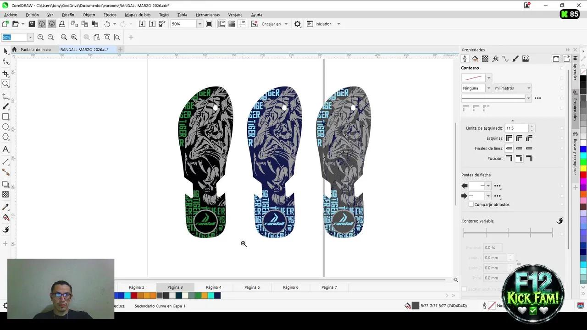Select the Crop tool
This screenshot has width=587, height=330.
[x=6, y=73]
